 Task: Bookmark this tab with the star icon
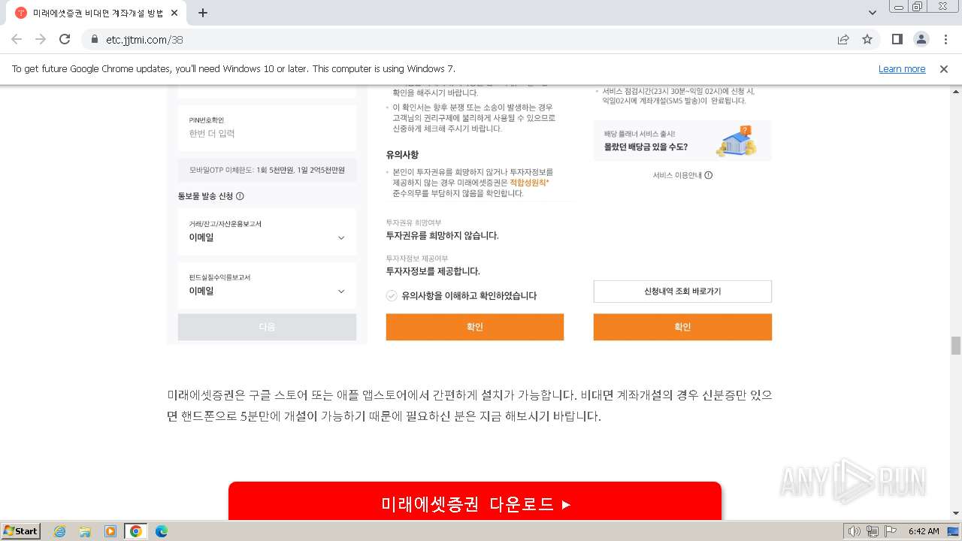867,39
